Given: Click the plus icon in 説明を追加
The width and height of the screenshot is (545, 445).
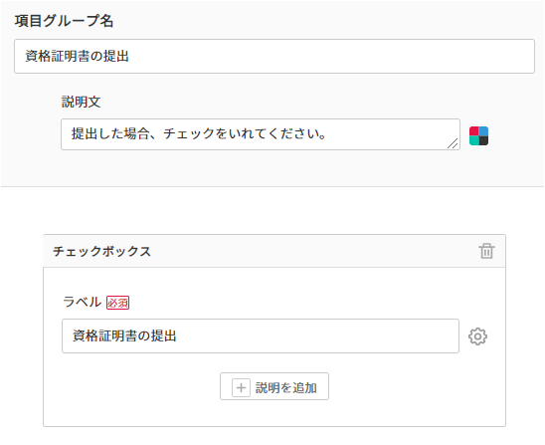Looking at the screenshot, I should (241, 387).
